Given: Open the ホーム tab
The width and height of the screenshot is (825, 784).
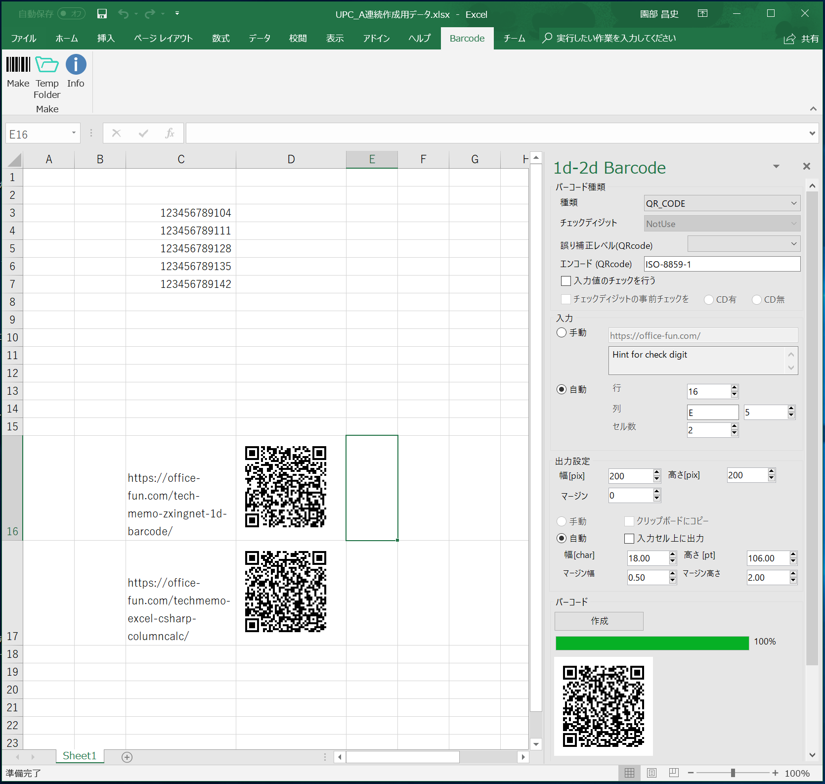Looking at the screenshot, I should pos(67,39).
